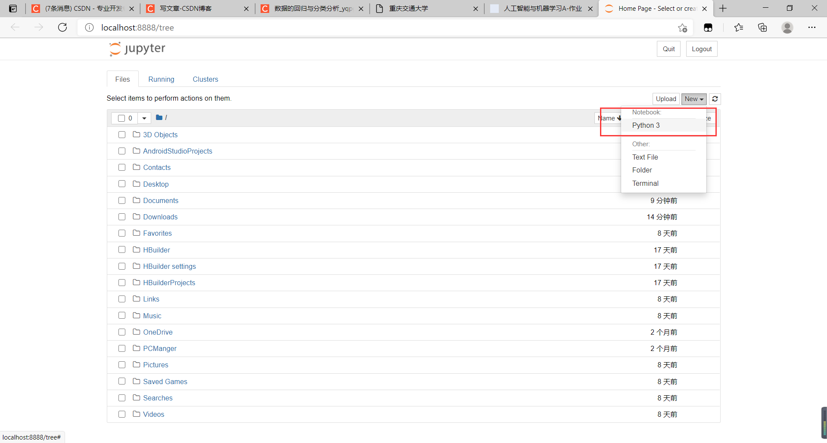Close the 重庆交通大学 tab
The width and height of the screenshot is (827, 443).
[475, 9]
